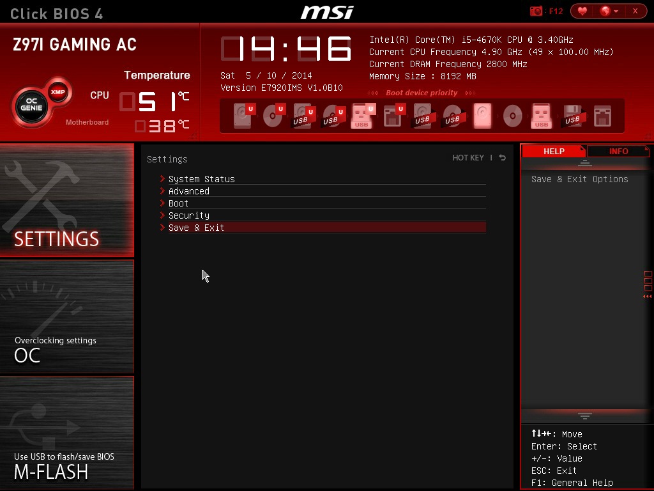Click the F1: General Help hint
654x491 pixels.
tap(572, 483)
